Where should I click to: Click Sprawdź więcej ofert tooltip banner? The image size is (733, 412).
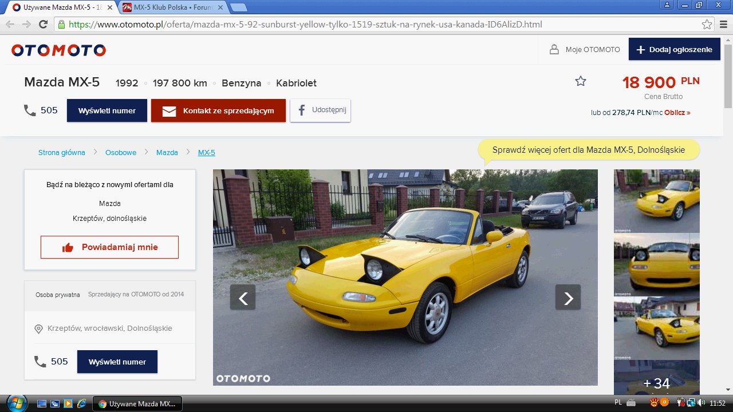[589, 150]
